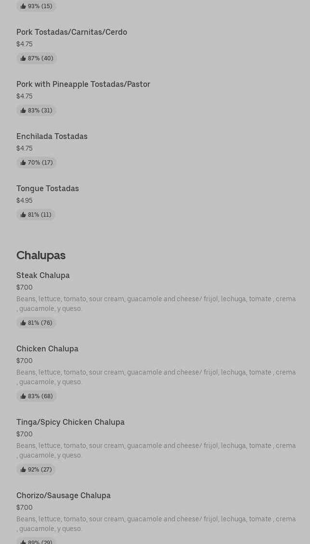The image size is (310, 544).
Task: Click the Chalupas section heading
Action: (x=41, y=255)
